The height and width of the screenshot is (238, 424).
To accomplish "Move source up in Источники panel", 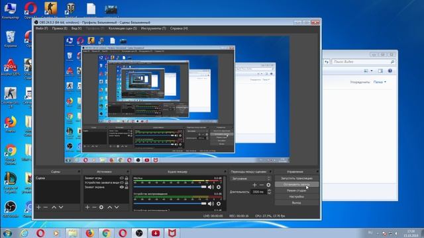I will (x=109, y=207).
